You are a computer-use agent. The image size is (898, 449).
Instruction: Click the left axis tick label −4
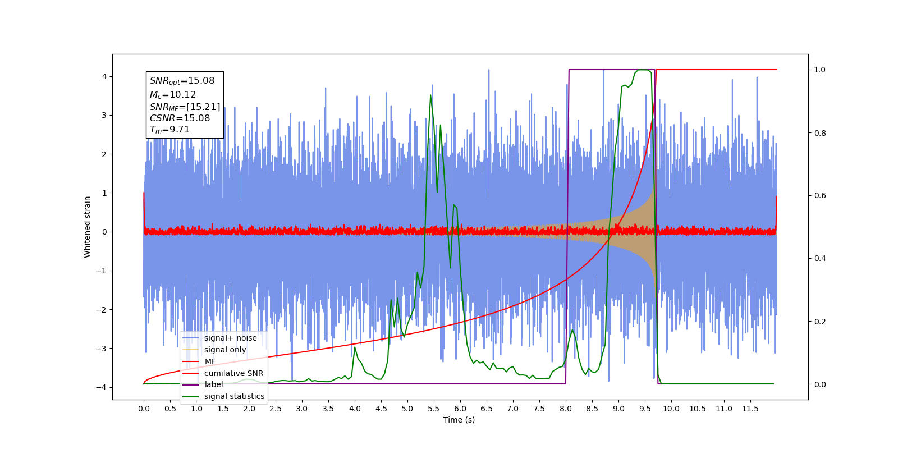[x=102, y=387]
